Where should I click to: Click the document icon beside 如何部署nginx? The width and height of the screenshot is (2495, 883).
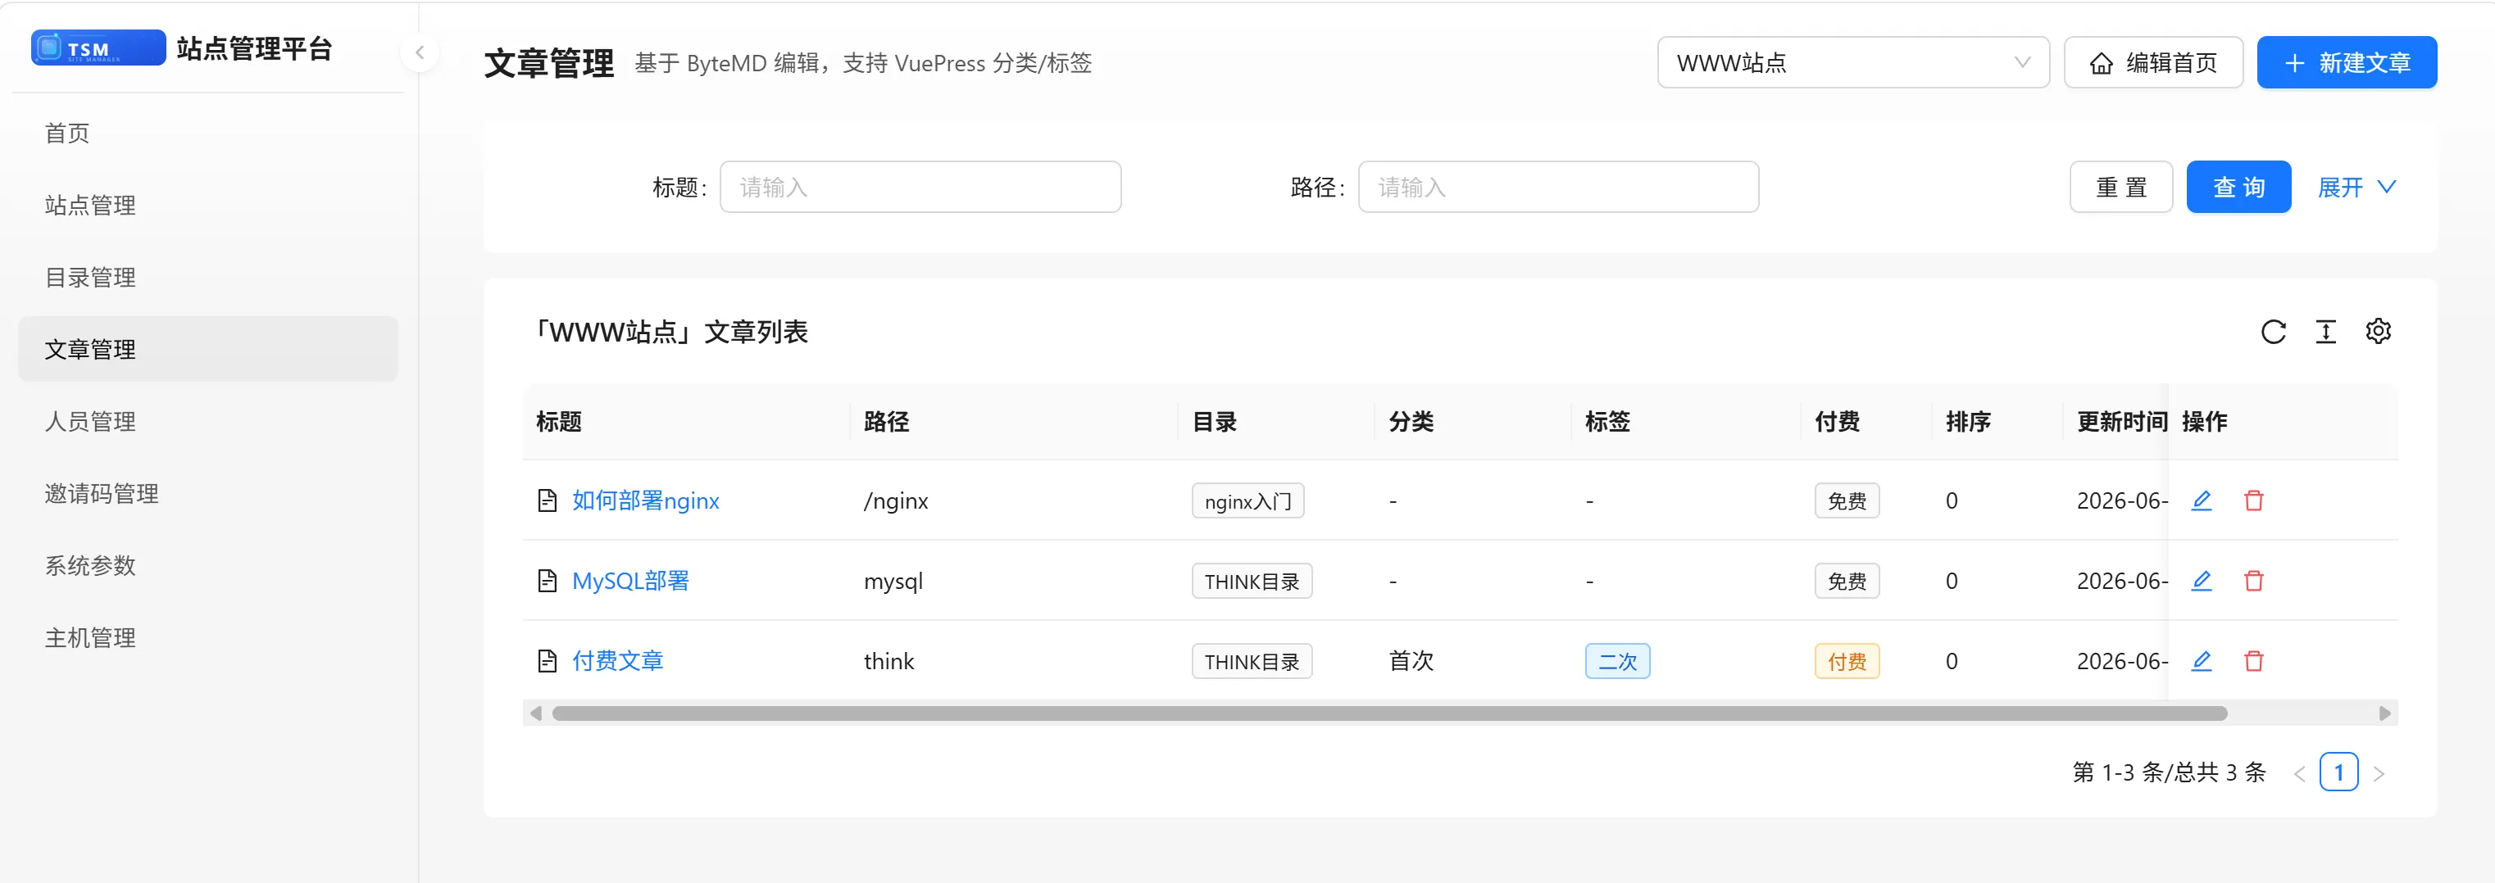tap(548, 500)
